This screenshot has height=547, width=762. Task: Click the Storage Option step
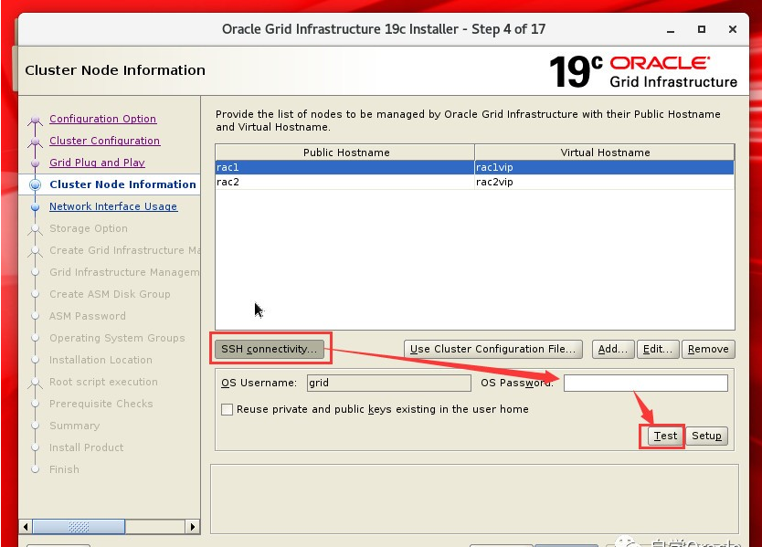coord(89,227)
